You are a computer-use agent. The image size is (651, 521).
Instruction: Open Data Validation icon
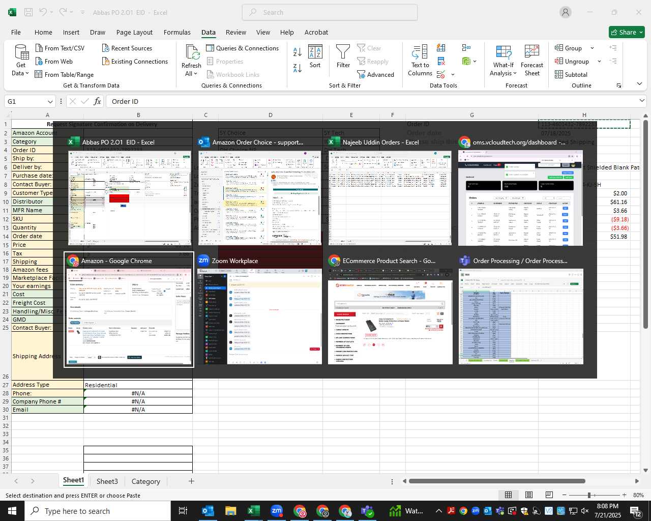(x=441, y=74)
